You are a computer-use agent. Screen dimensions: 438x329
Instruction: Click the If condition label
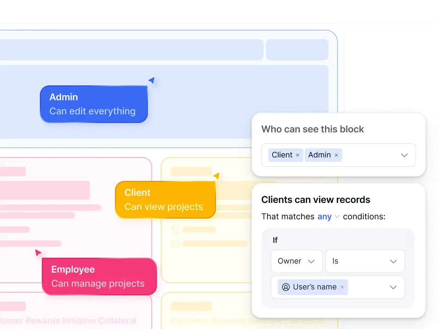click(x=275, y=240)
